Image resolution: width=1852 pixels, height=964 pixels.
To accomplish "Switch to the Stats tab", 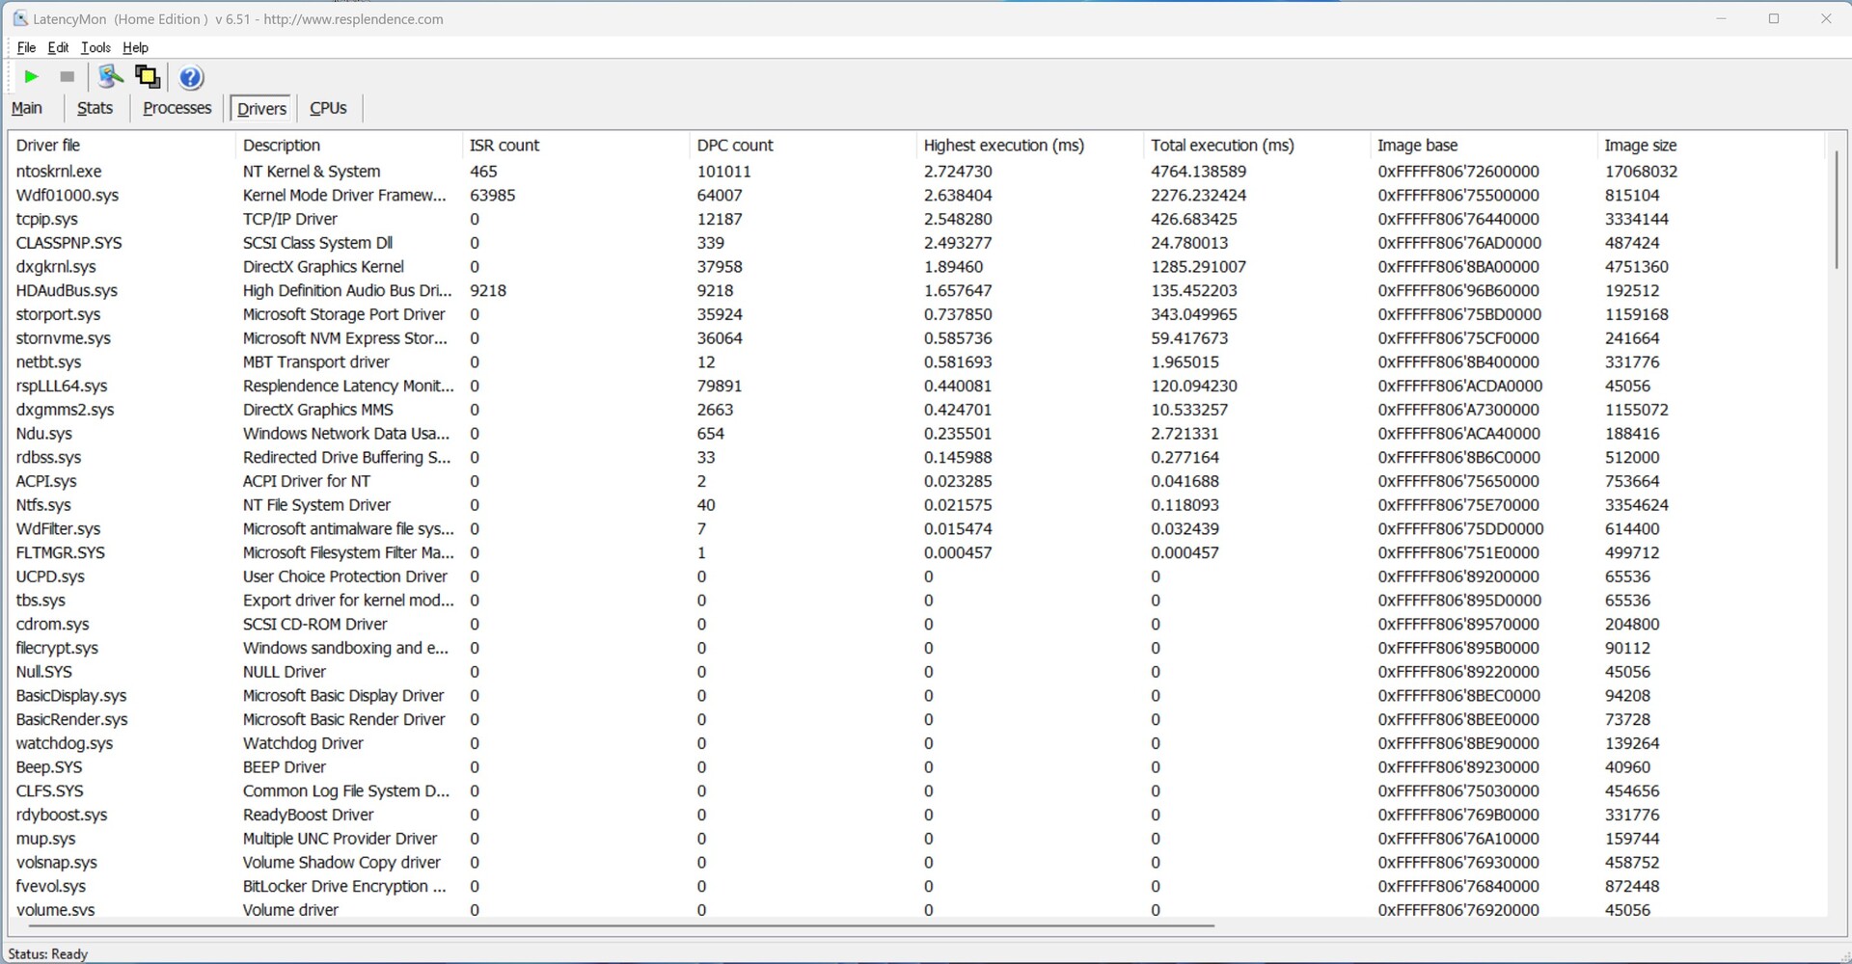I will coord(95,108).
